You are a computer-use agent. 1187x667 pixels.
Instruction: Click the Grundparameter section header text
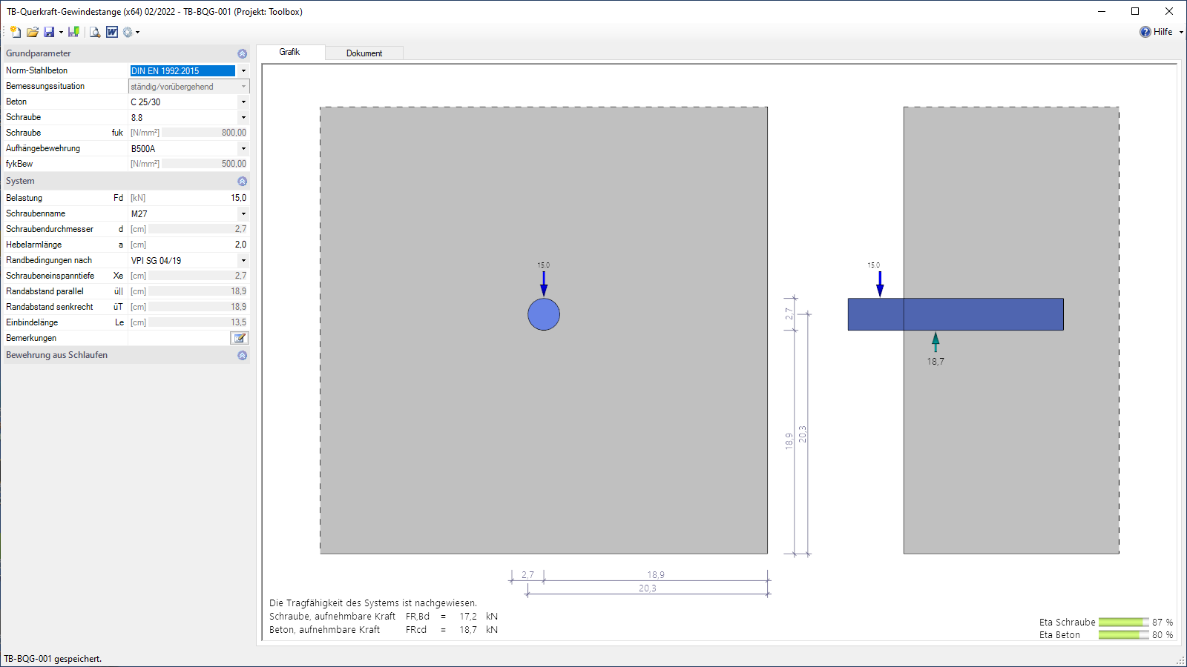39,53
